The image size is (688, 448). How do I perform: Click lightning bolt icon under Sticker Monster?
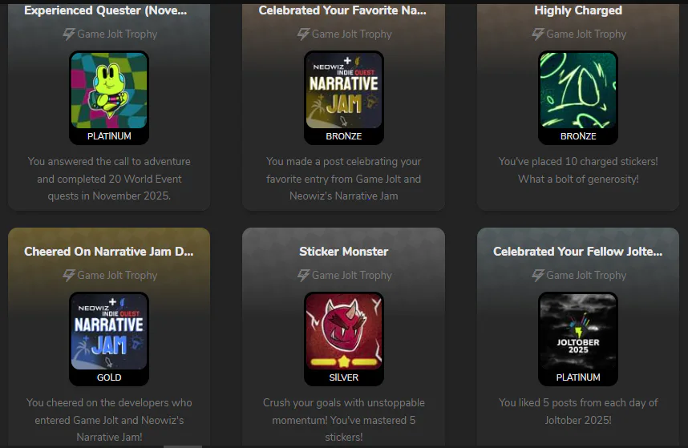pos(303,275)
